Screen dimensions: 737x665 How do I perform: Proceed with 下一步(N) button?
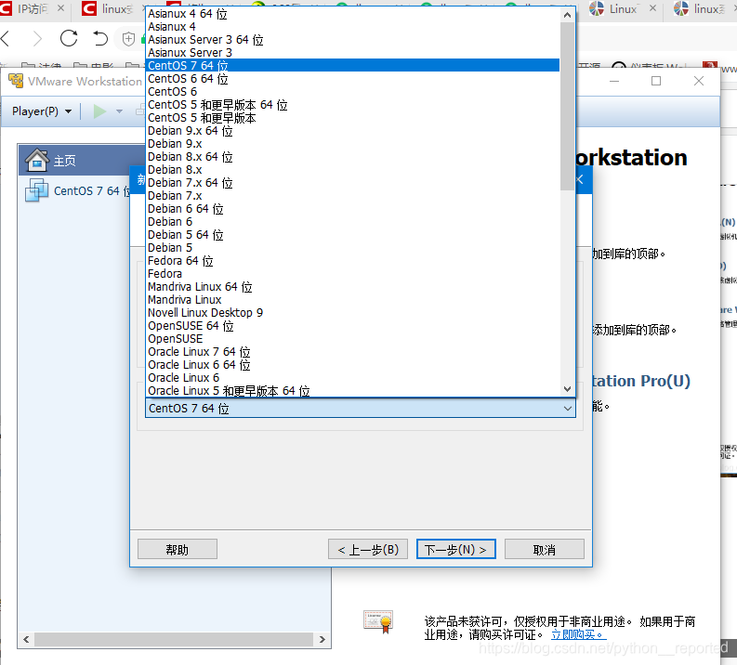[x=456, y=550]
